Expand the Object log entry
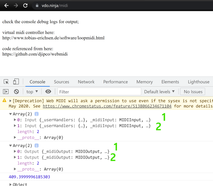The width and height of the screenshot is (213, 186). pyautogui.click(x=10, y=184)
